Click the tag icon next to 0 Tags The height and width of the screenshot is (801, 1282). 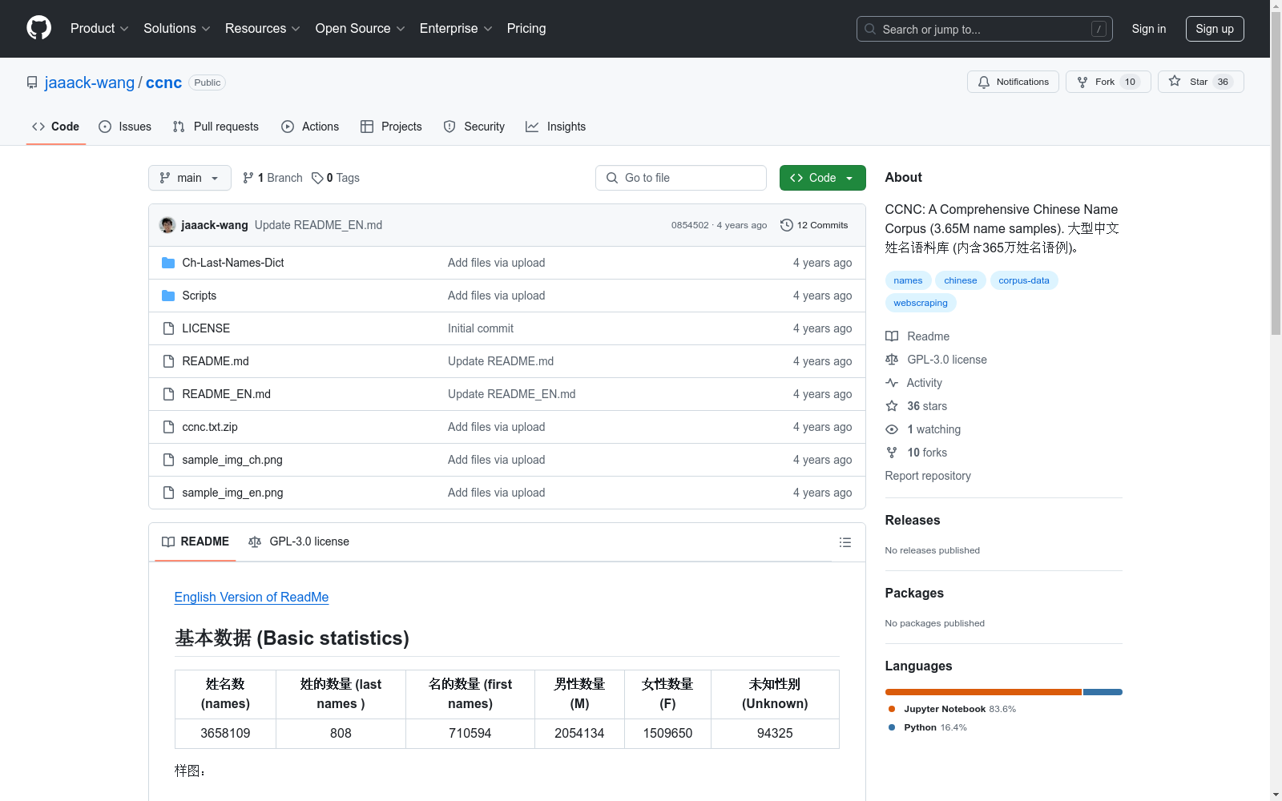pos(317,178)
